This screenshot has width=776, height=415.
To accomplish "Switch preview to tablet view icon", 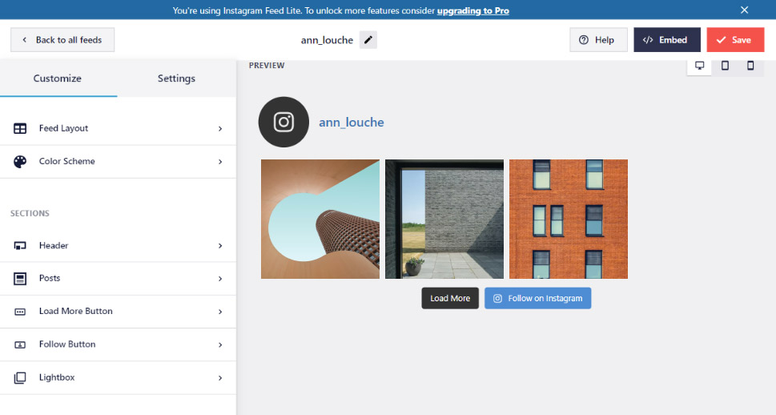I will pyautogui.click(x=725, y=66).
